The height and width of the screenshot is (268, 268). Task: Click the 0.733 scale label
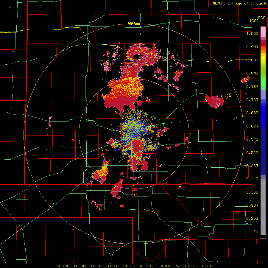click(252, 100)
